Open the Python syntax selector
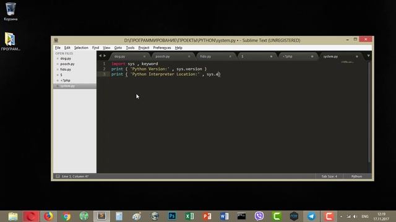This screenshot has width=396, height=222. click(x=356, y=176)
